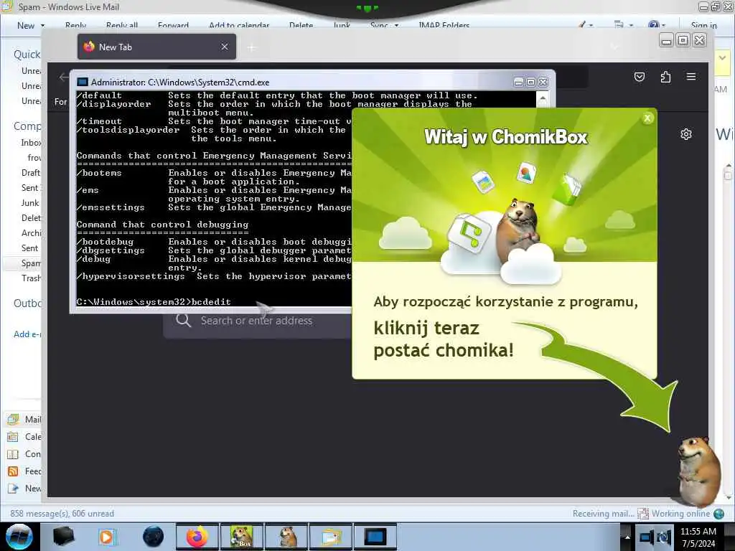Open a new Firefox tab with plus button

pyautogui.click(x=252, y=47)
